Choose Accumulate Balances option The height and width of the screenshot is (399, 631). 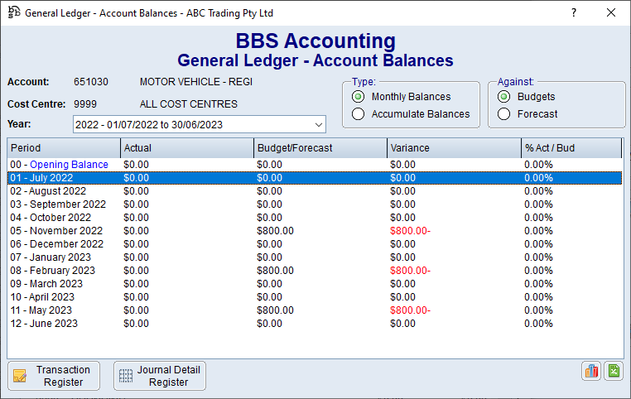coord(359,114)
